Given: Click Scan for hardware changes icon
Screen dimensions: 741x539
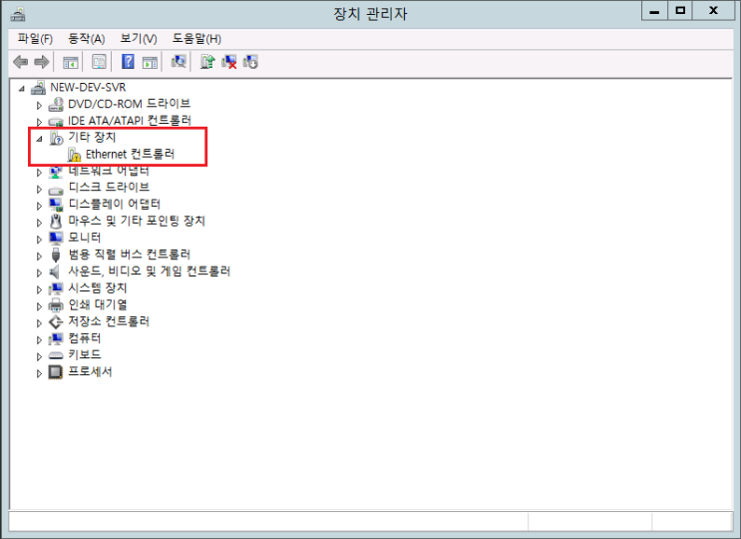Looking at the screenshot, I should (x=179, y=62).
